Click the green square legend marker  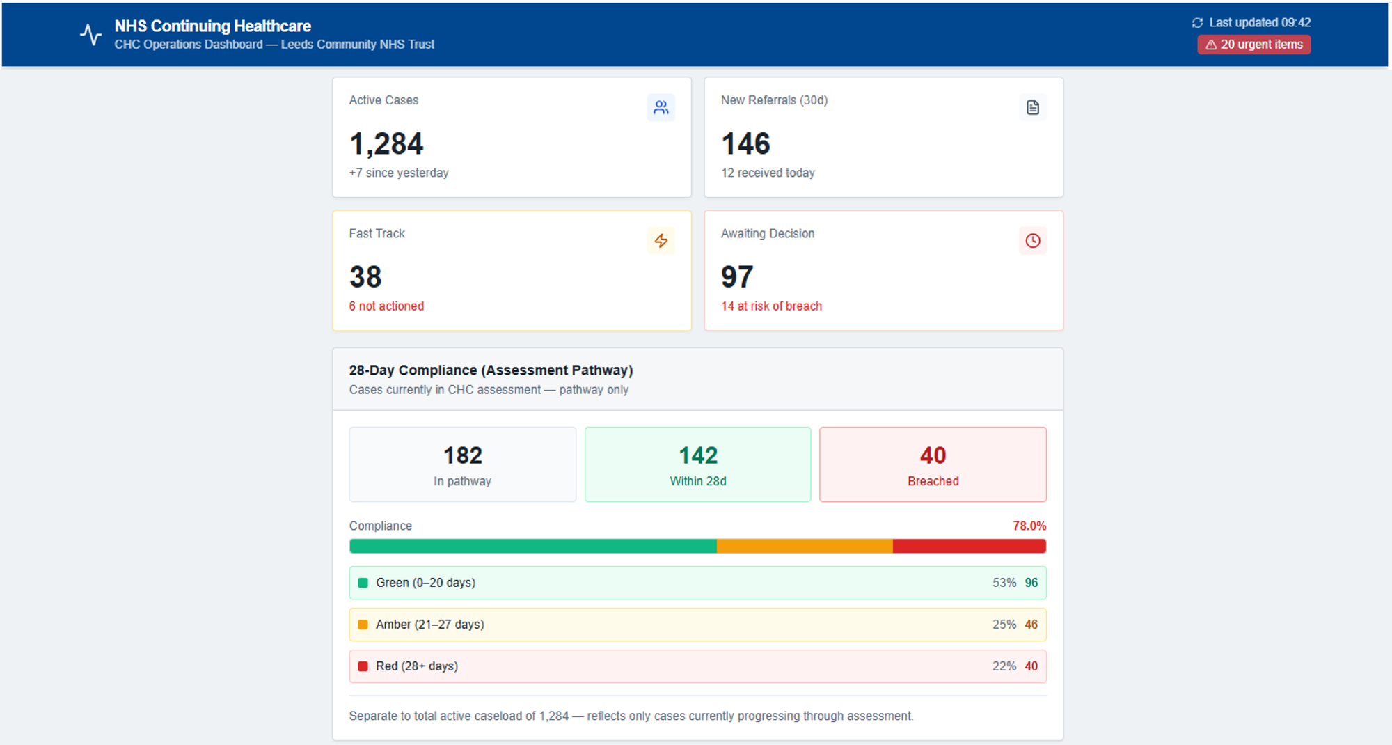point(363,583)
